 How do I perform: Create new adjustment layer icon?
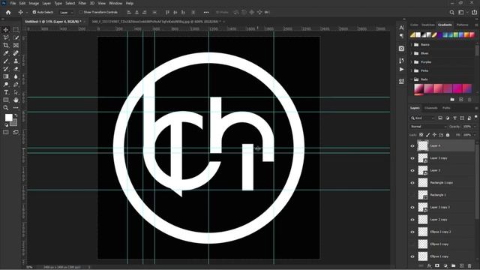445,266
